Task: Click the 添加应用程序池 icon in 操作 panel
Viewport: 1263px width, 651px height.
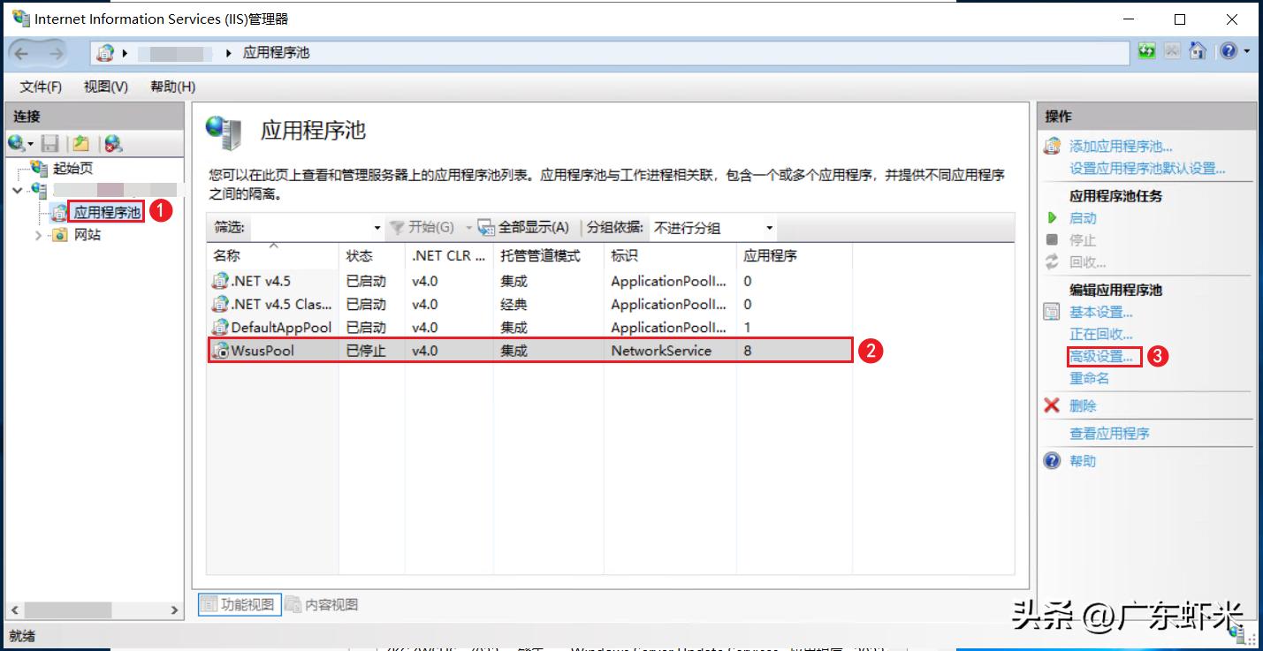Action: point(1052,148)
